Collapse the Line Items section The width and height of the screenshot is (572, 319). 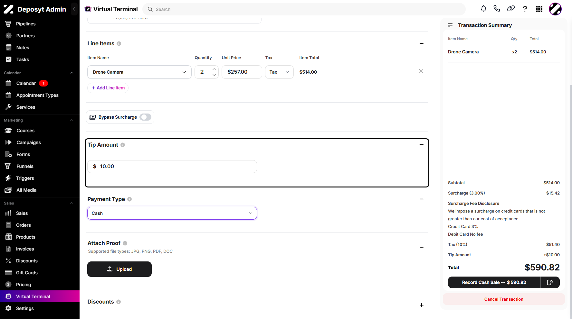[422, 43]
